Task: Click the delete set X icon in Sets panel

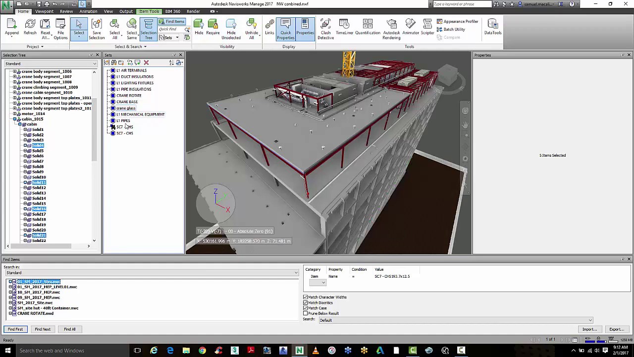Action: click(146, 62)
